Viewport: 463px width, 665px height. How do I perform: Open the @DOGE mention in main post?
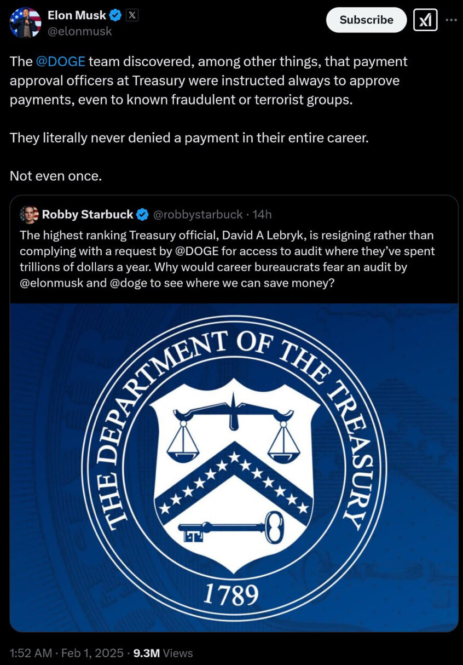60,62
